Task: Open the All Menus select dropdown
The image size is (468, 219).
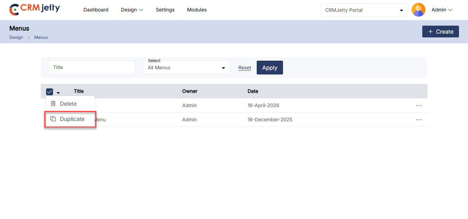Action: pyautogui.click(x=186, y=68)
